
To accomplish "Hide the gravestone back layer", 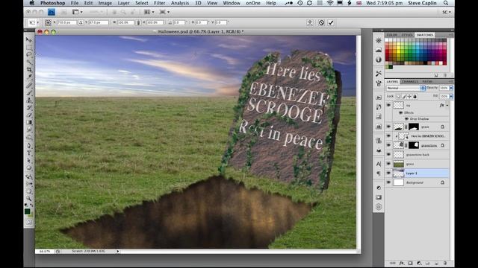I will (388, 155).
